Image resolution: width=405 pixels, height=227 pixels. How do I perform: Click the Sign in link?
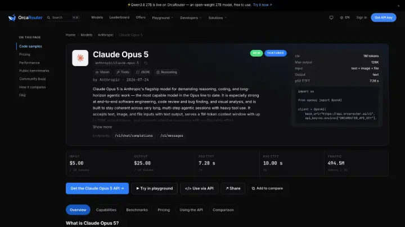(x=361, y=17)
